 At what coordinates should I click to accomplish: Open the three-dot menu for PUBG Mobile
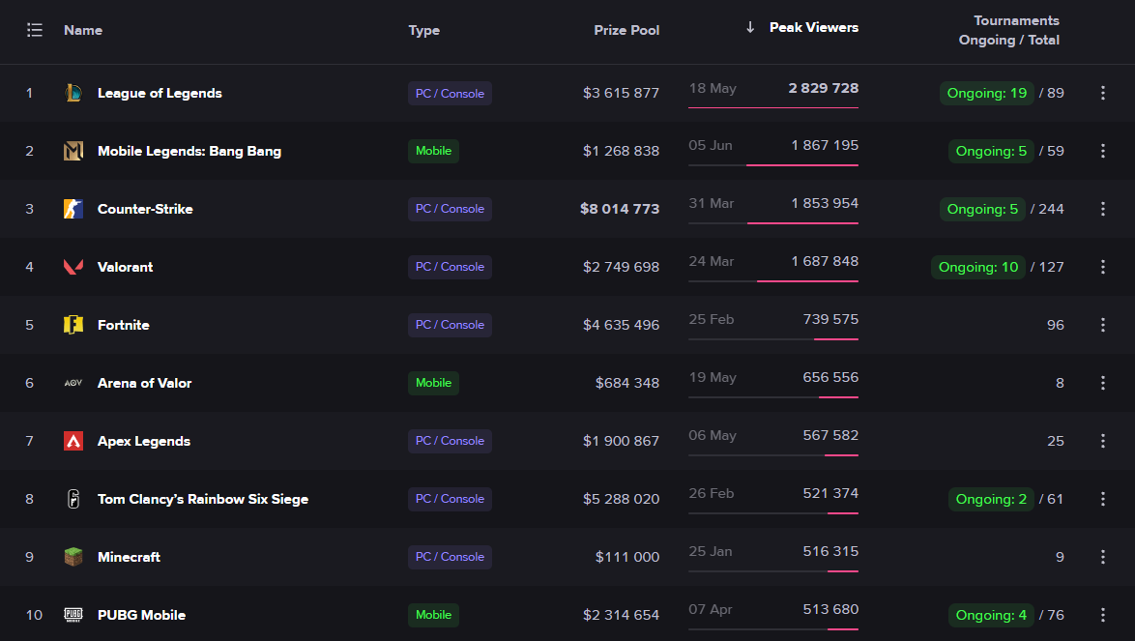(1102, 615)
